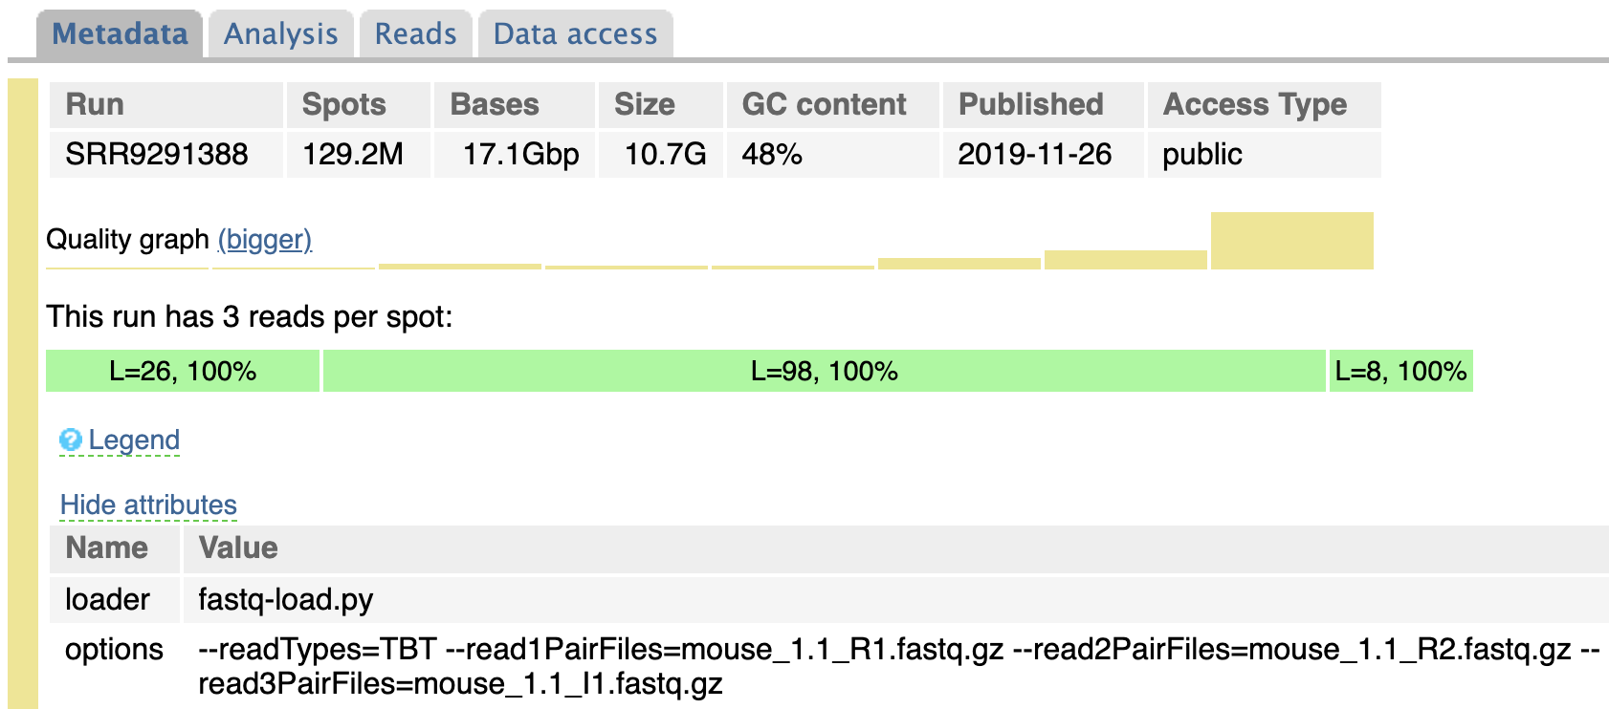Click the Bases value 17.1Gbp
This screenshot has height=709, width=1609.
[520, 154]
